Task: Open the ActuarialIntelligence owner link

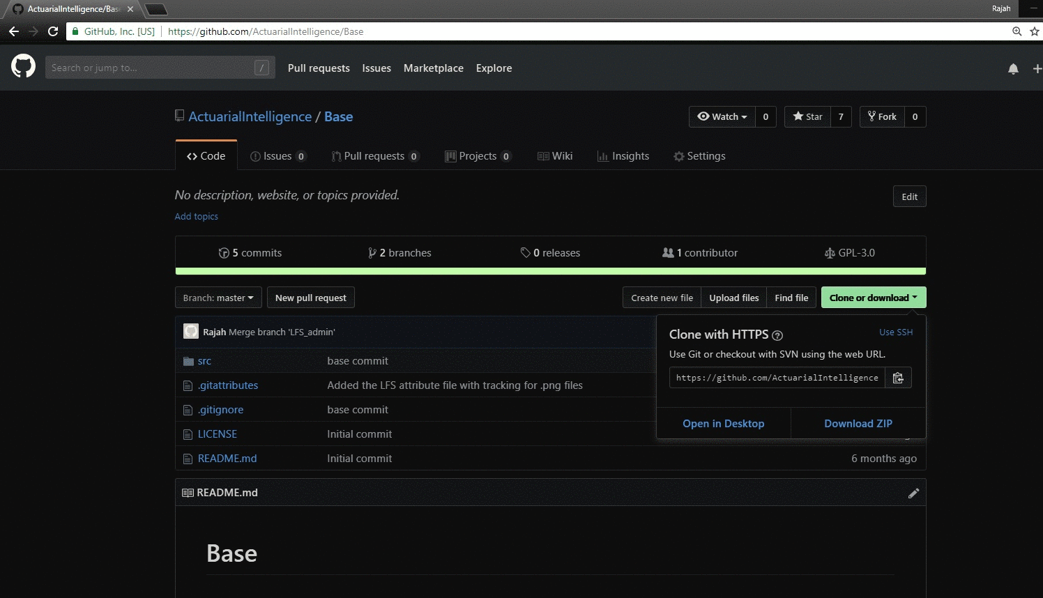Action: 250,116
